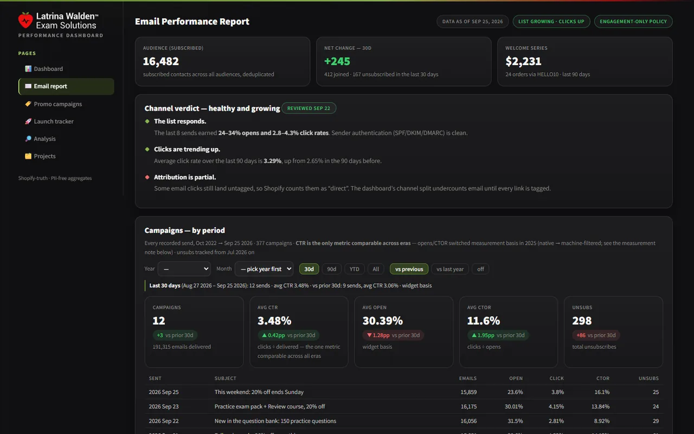Image resolution: width=694 pixels, height=434 pixels.
Task: Enable 'vs previous' comparison
Action: [409, 269]
